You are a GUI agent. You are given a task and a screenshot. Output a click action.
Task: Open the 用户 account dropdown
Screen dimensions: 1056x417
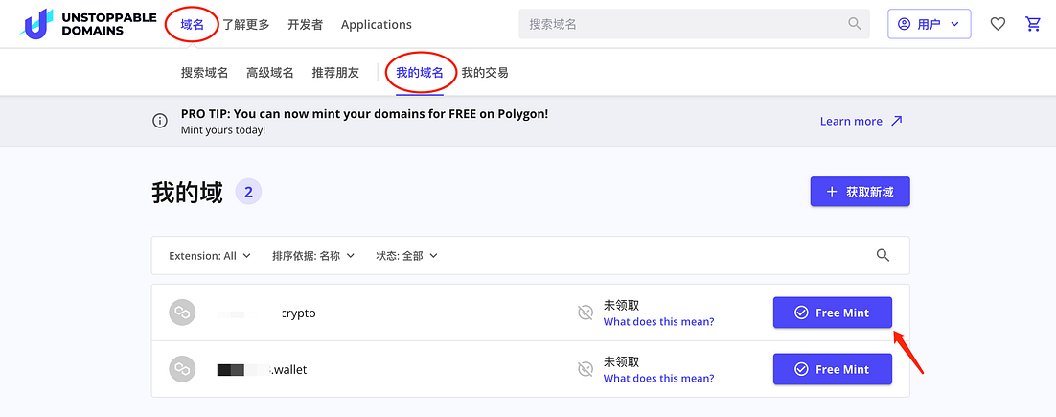click(930, 24)
